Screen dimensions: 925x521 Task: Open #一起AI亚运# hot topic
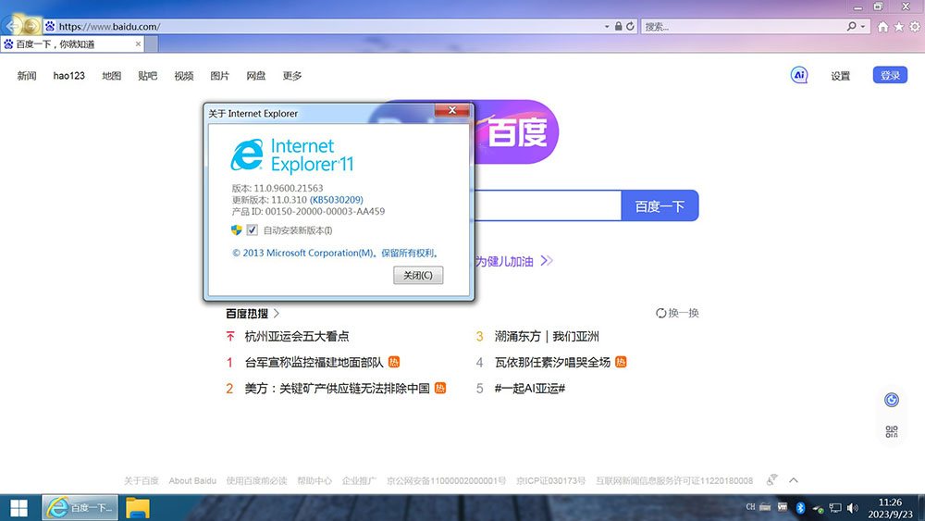(530, 389)
